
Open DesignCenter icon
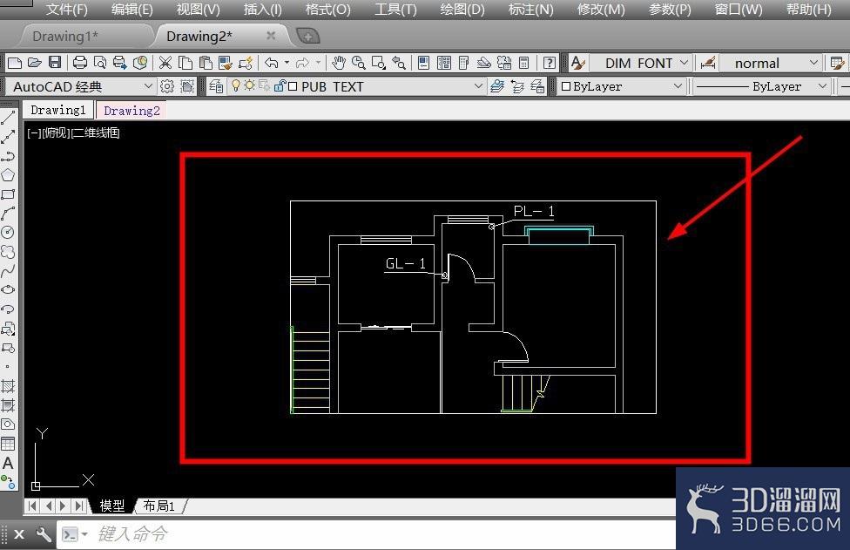click(444, 63)
